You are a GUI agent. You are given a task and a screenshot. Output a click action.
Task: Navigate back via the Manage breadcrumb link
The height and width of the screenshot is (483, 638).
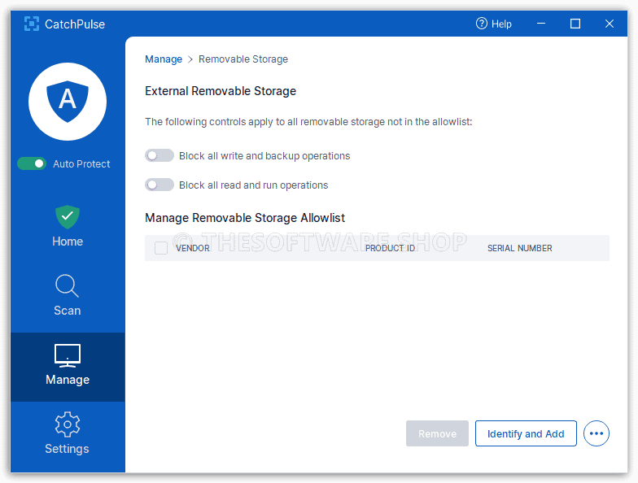click(164, 59)
